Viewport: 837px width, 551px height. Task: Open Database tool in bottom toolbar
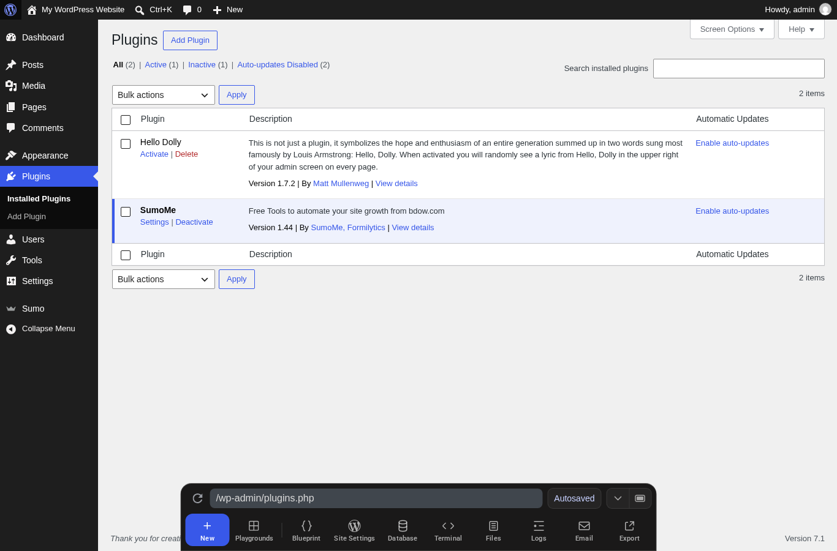tap(403, 530)
